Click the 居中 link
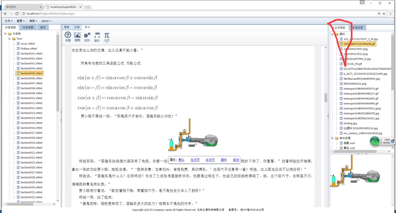The width and height of the screenshot is (396, 213). pos(224,160)
